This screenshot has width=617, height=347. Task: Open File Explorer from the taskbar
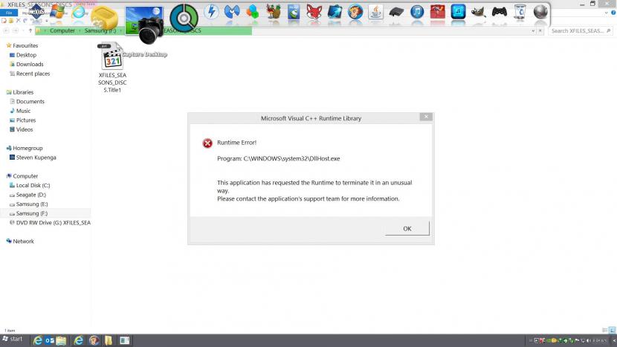(61, 340)
